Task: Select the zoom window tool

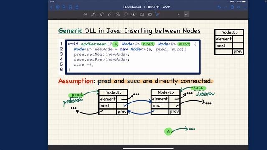Action: point(85,14)
